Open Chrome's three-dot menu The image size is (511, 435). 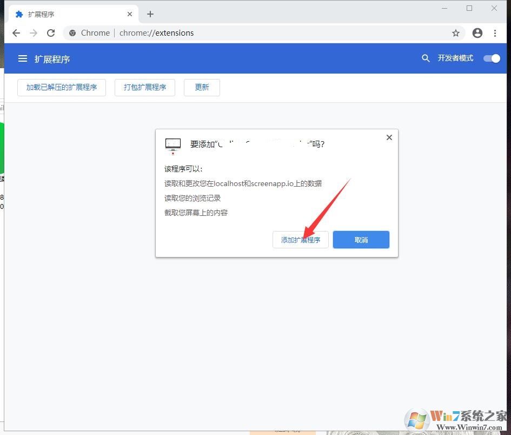(496, 33)
